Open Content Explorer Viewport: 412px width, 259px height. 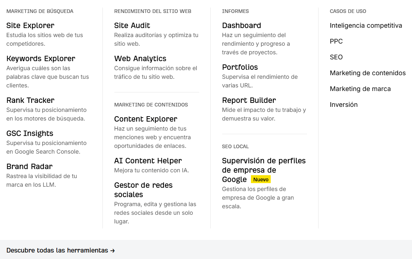pos(145,119)
